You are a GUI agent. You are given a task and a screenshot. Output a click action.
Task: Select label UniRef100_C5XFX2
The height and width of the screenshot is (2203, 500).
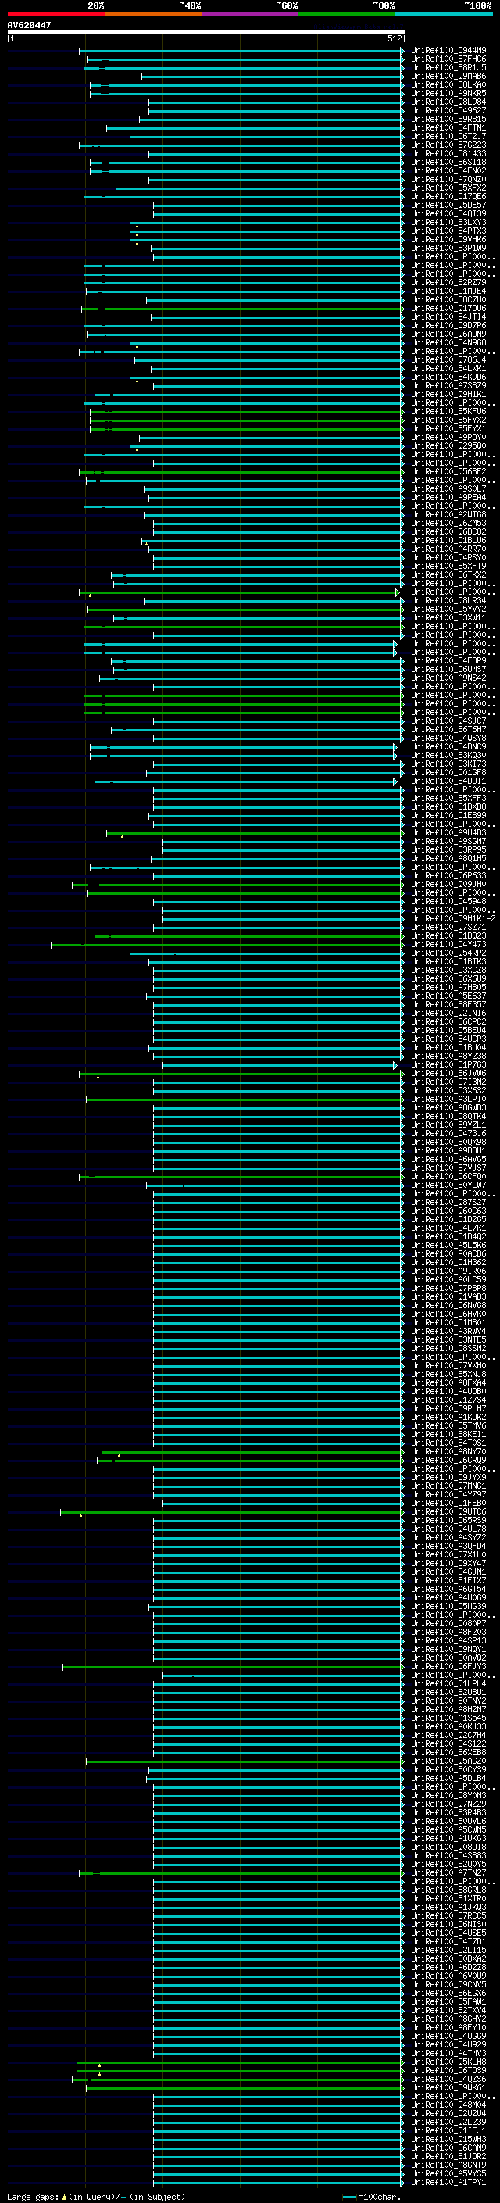click(448, 188)
